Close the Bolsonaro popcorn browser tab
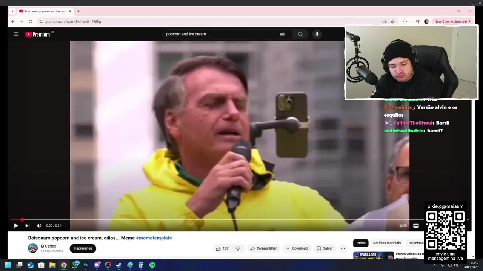This screenshot has height=271, width=483. coord(70,11)
